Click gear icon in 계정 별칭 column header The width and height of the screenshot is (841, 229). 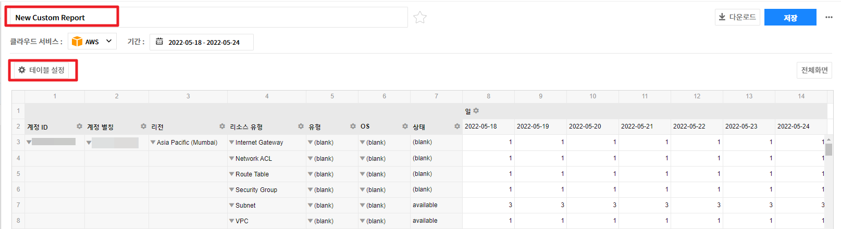click(143, 126)
